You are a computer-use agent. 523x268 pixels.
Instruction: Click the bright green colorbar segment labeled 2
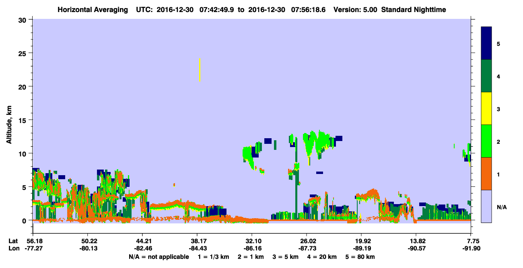(x=486, y=141)
